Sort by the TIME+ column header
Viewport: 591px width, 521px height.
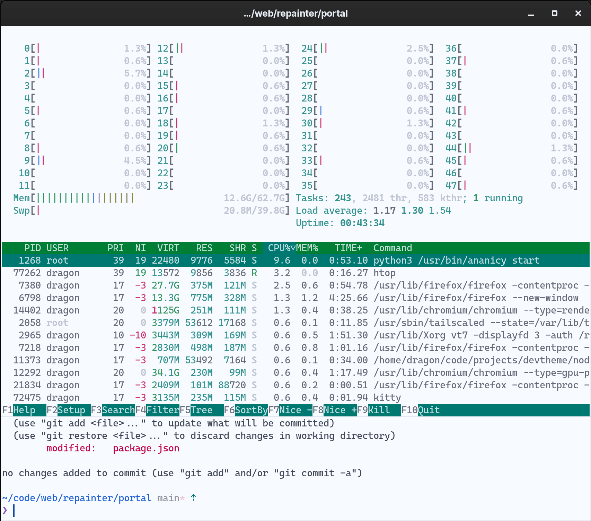349,248
